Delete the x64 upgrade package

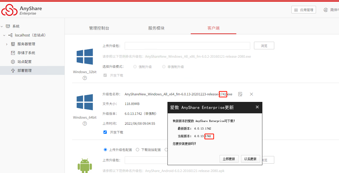click(251, 94)
